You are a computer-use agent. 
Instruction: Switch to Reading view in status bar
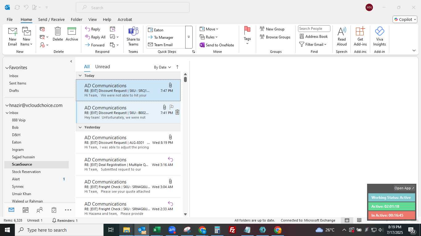359,220
